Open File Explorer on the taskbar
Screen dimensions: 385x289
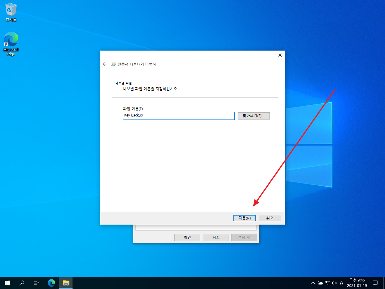point(66,283)
